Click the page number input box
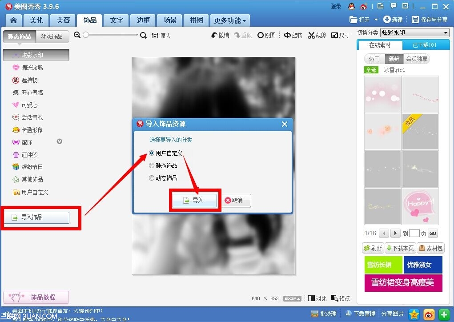Image resolution: width=454 pixels, height=322 pixels. pyautogui.click(x=414, y=233)
